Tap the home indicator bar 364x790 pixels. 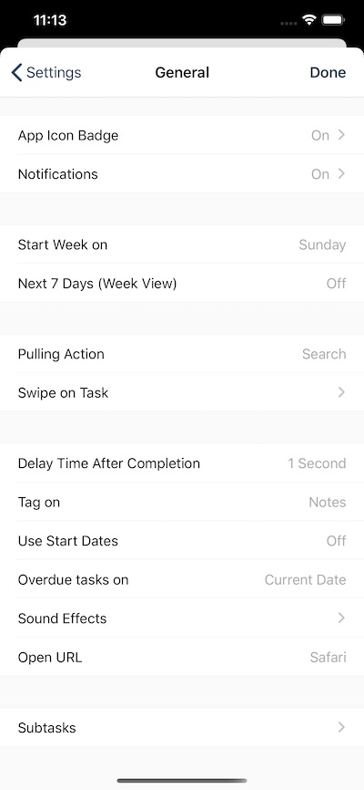[182, 781]
